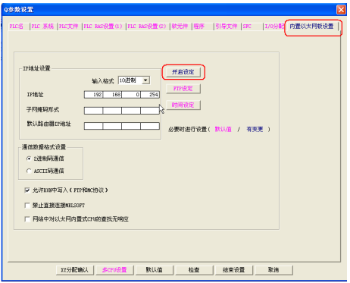This screenshot has height=283, width=350.
Task: Open the 多CPU设置 button
Action: (x=114, y=270)
